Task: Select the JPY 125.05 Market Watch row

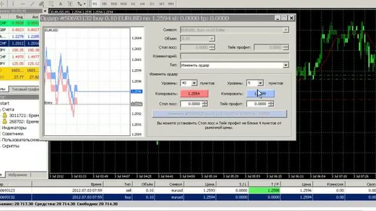Action: click(x=19, y=64)
